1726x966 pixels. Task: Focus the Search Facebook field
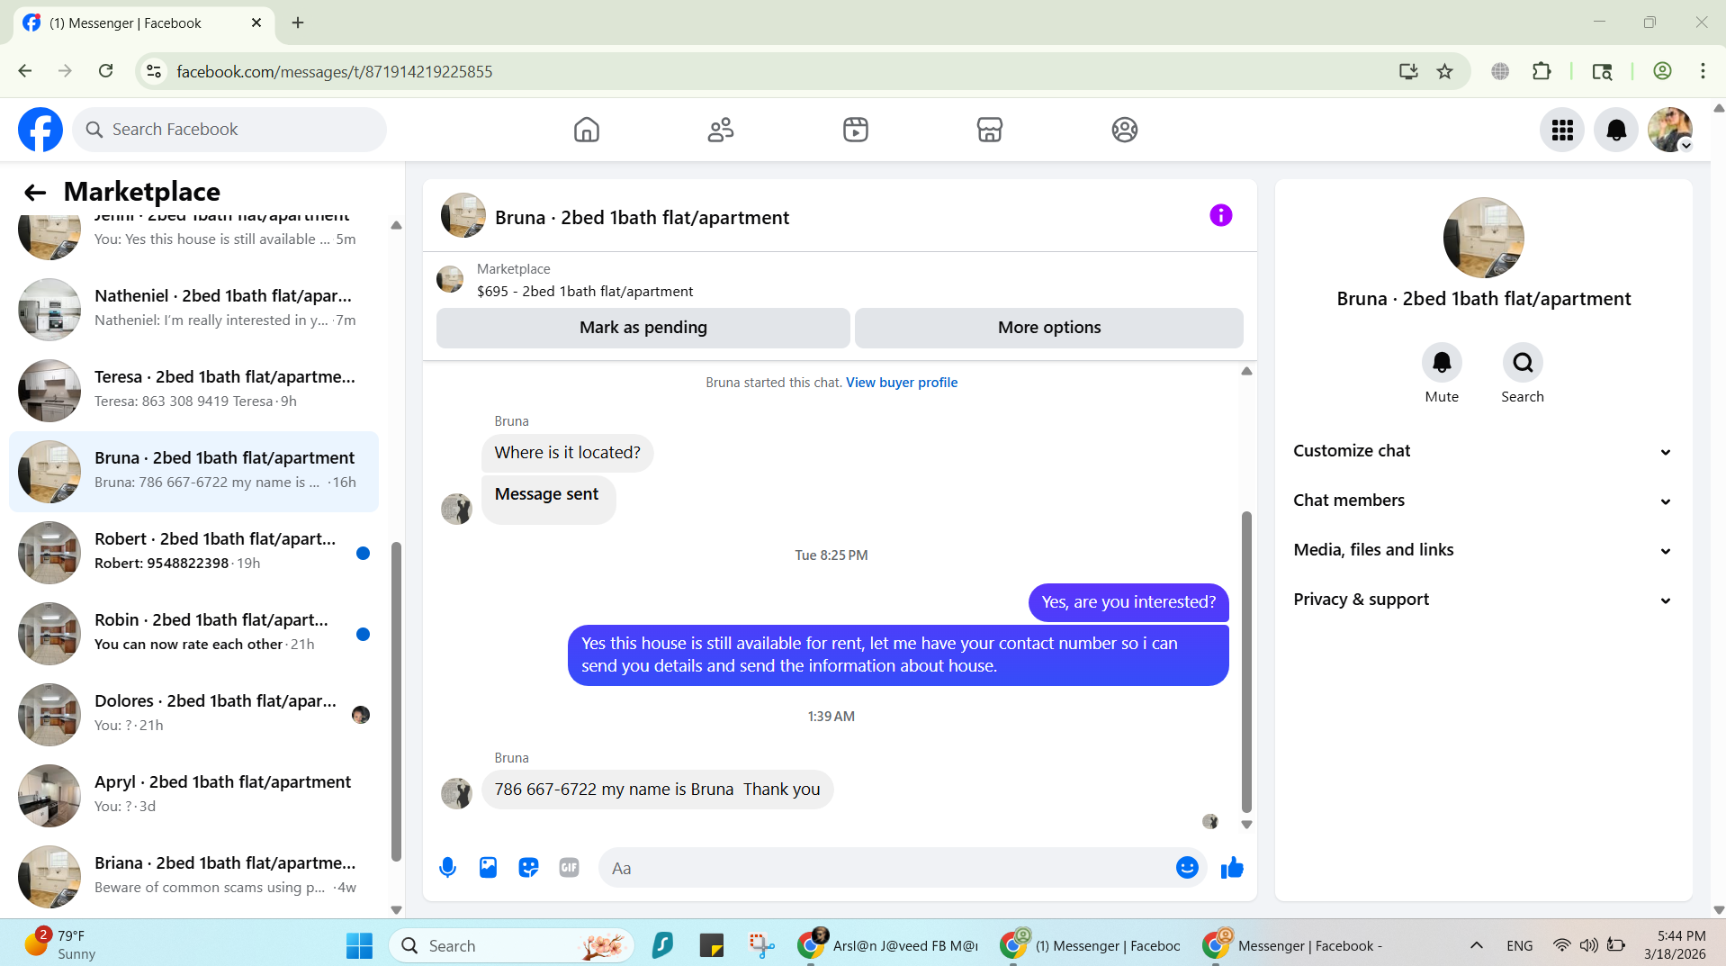tap(229, 130)
